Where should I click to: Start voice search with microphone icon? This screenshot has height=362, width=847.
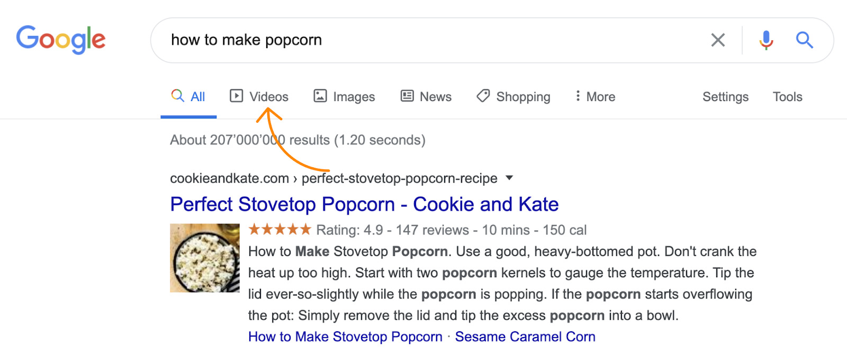coord(766,40)
